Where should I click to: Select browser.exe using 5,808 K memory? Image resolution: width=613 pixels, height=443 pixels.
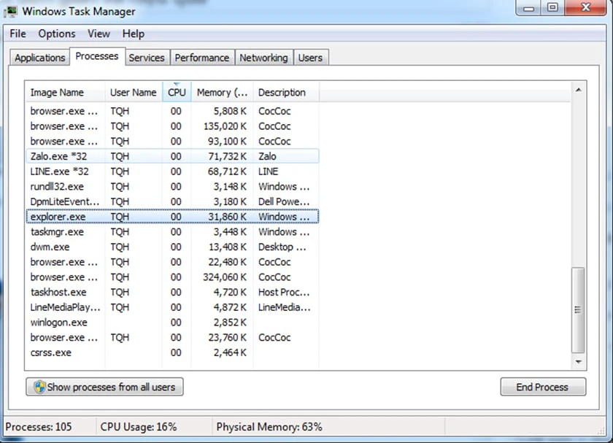(x=172, y=111)
